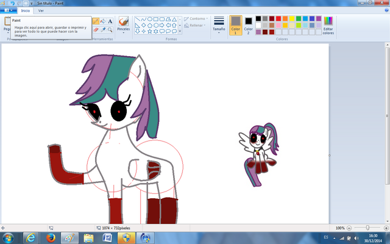
Task: Choose the Up arrow shape
Action: coord(174,26)
